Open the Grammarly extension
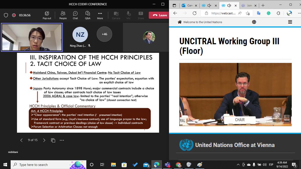301x169 pixels. click(x=269, y=13)
